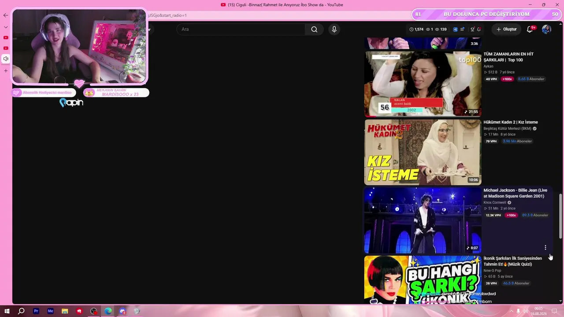Visit the Knox Cornwell channel link
Image resolution: width=564 pixels, height=317 pixels.
495,203
